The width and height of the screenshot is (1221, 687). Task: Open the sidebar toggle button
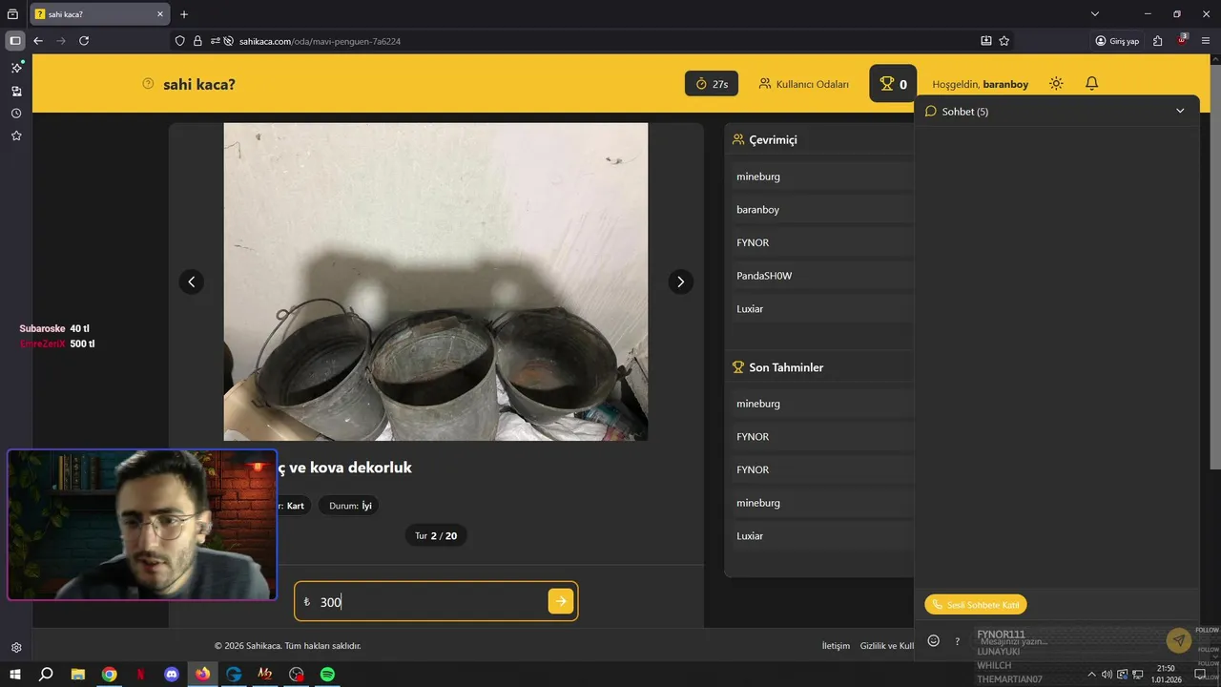[x=14, y=41]
